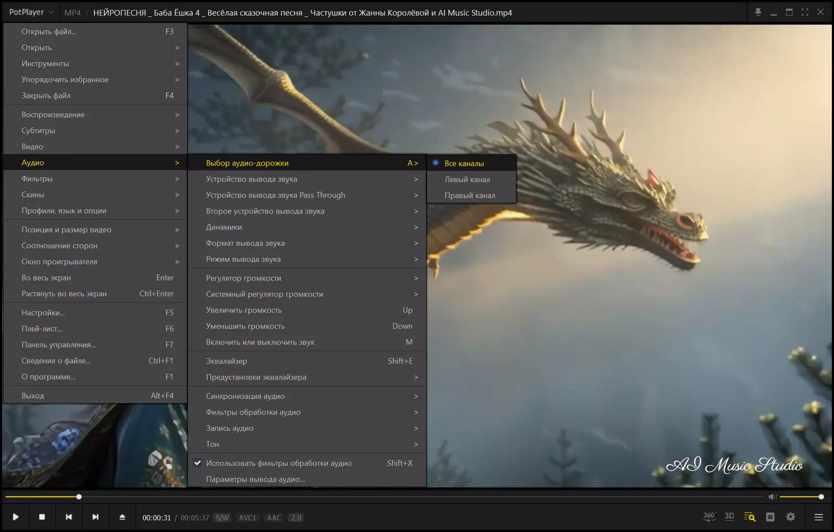Open Эквалайзер

307,361
